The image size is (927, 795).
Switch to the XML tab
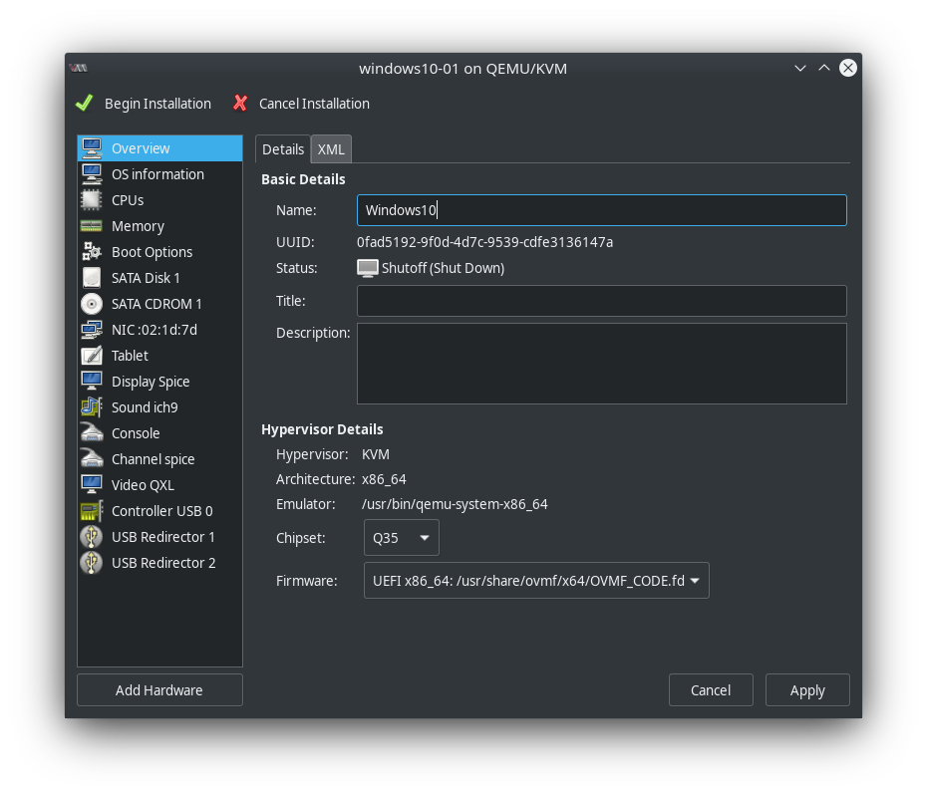pyautogui.click(x=331, y=149)
